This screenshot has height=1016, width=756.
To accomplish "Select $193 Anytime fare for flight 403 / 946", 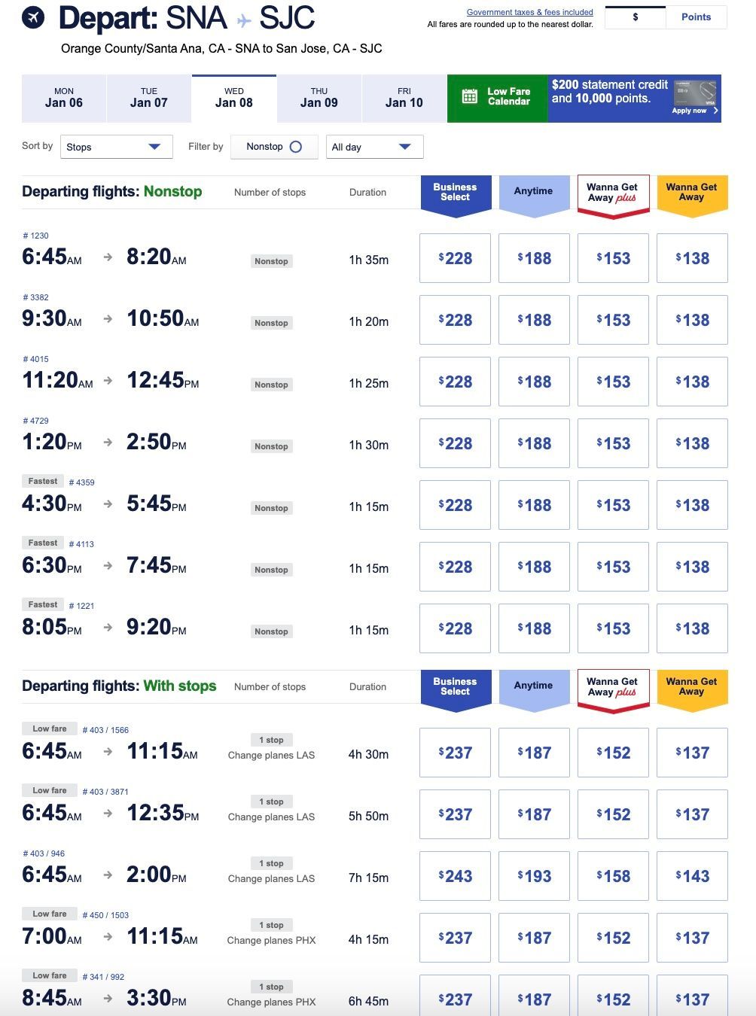I will tap(534, 876).
